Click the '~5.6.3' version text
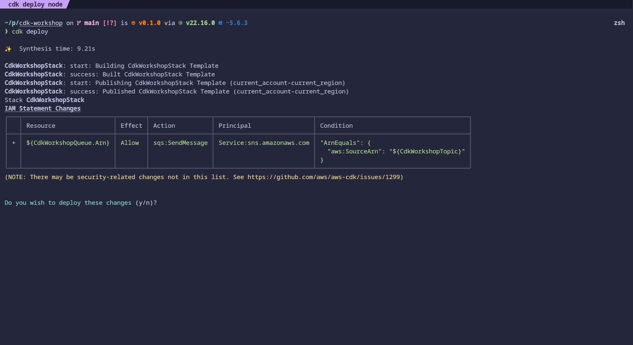 tap(237, 23)
